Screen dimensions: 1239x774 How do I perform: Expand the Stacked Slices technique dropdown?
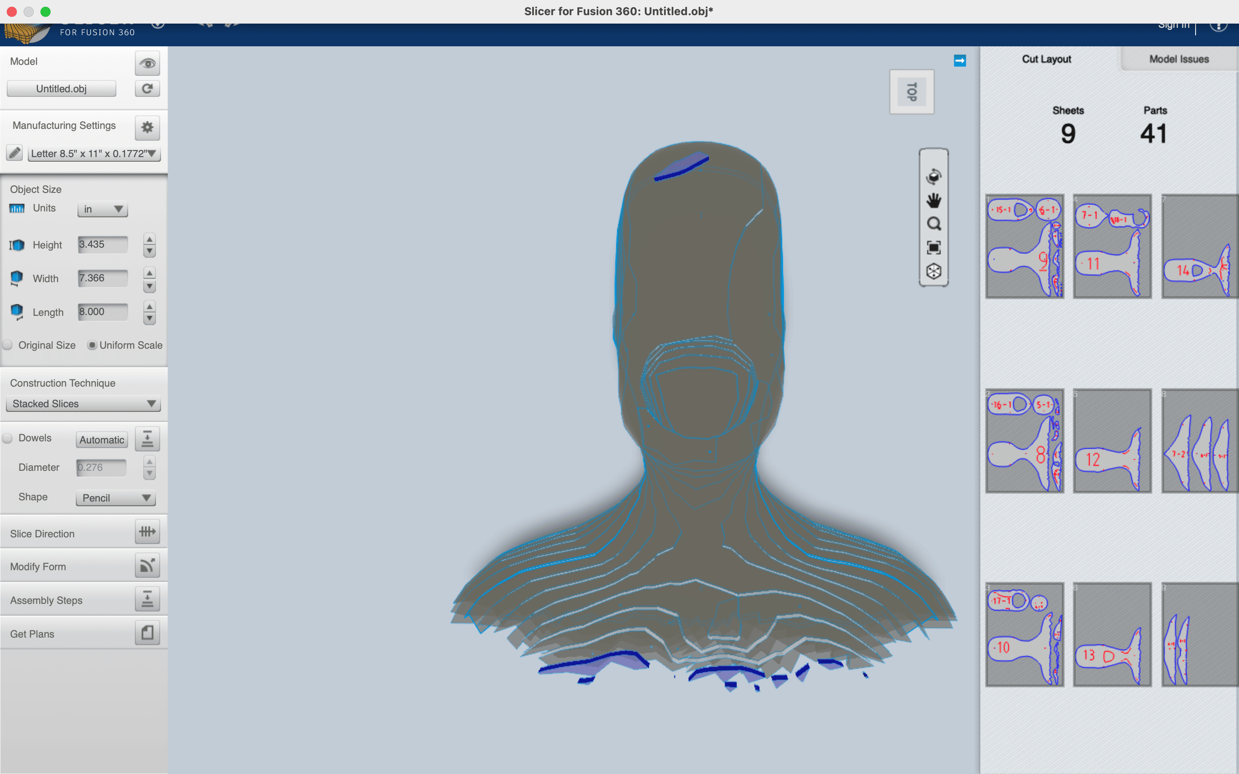click(83, 404)
